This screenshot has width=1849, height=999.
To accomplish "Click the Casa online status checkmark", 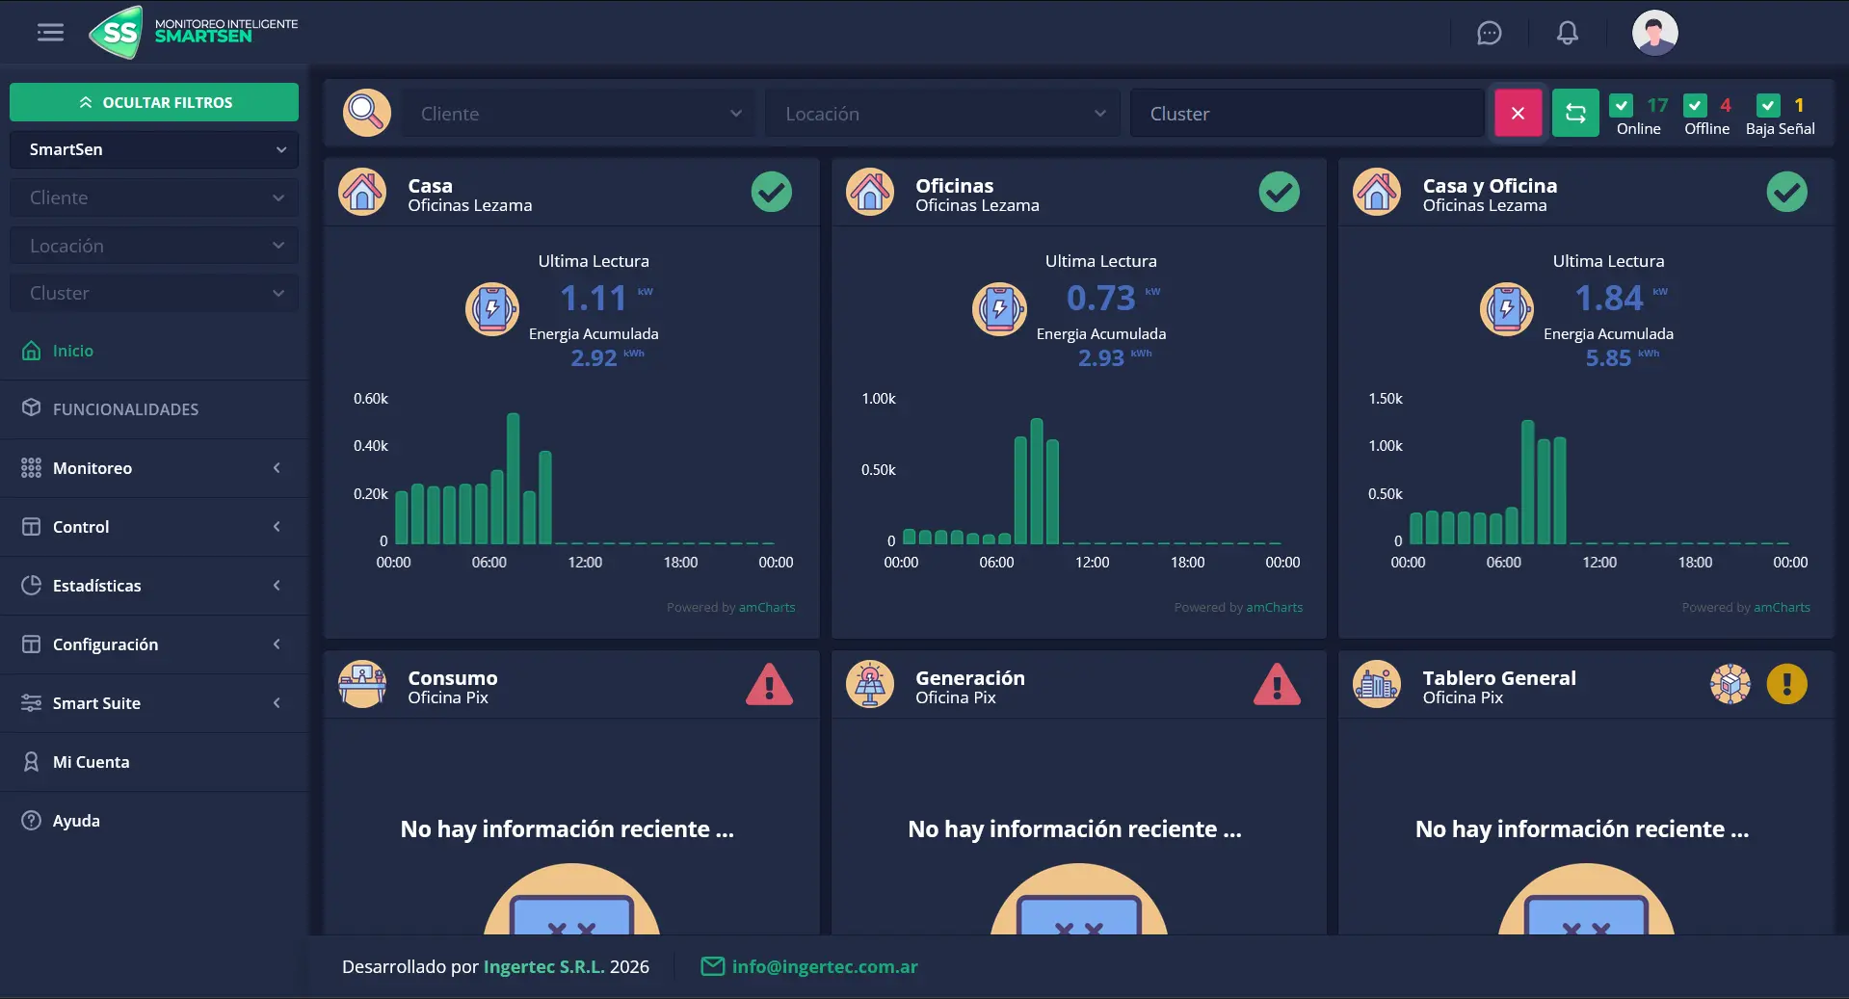I will pos(772,192).
